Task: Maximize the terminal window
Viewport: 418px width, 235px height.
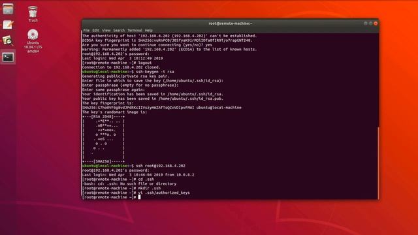Action: point(370,23)
